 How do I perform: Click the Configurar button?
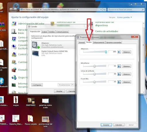click(37, 85)
